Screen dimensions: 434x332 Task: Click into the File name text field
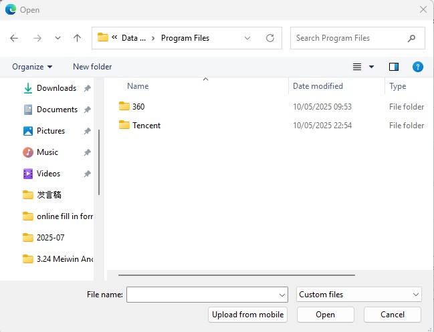point(201,295)
